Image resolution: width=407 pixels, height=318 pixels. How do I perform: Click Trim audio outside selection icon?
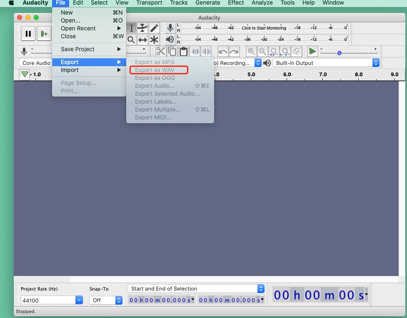tap(195, 51)
